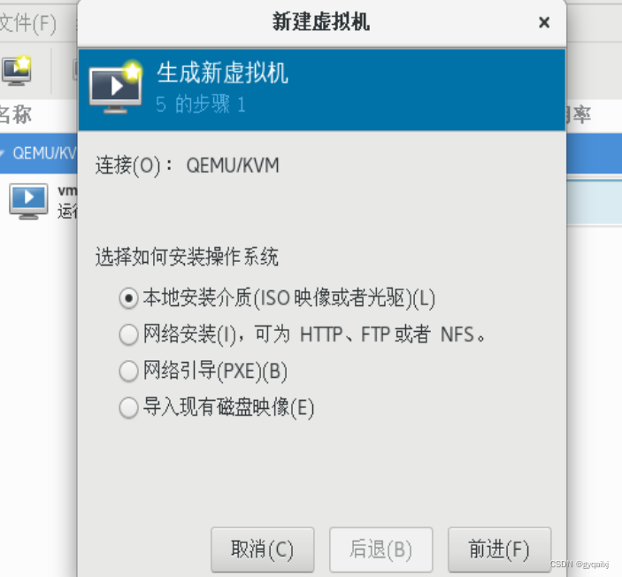The width and height of the screenshot is (622, 577).
Task: Click the 新建虚拟机 dialog title bar
Action: coord(321,22)
